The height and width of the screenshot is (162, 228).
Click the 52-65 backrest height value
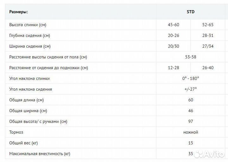tap(208, 25)
